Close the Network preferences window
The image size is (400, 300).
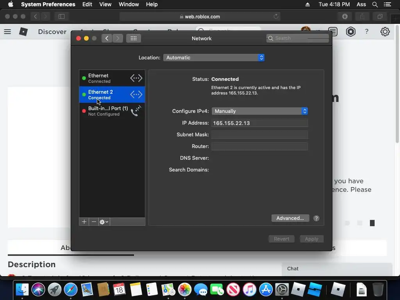[x=79, y=38]
